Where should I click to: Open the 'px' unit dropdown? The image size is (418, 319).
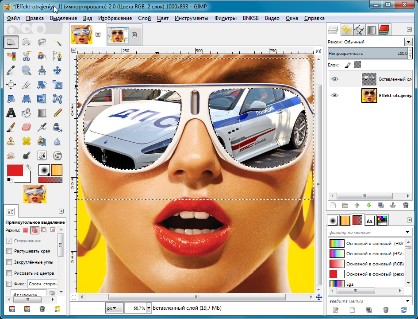114,308
